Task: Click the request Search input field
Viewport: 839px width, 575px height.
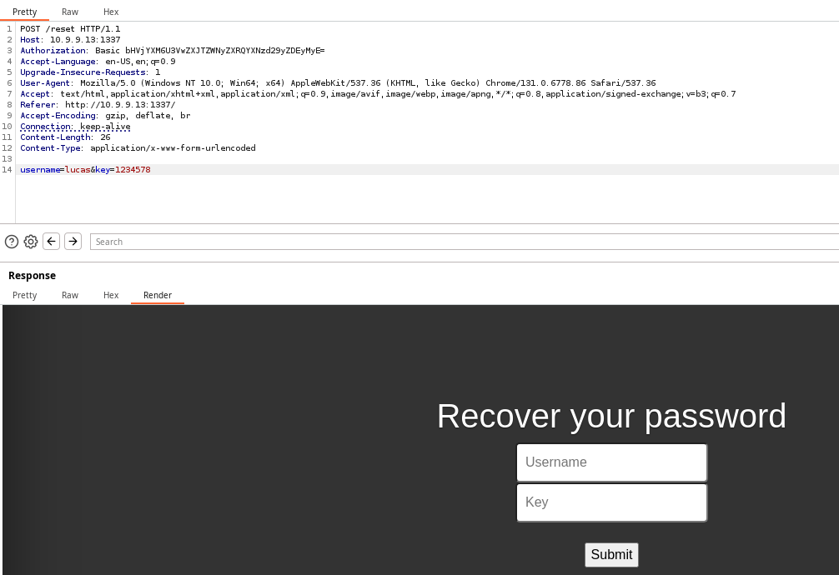Action: 465,242
